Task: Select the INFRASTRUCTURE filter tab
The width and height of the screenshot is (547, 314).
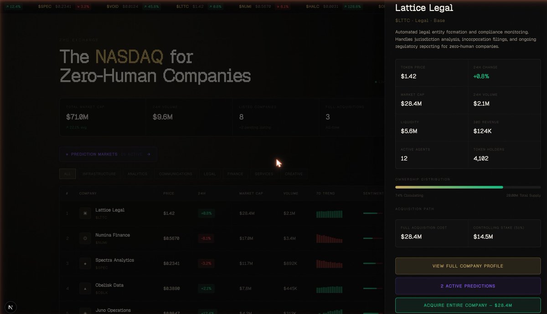Action: (x=99, y=174)
